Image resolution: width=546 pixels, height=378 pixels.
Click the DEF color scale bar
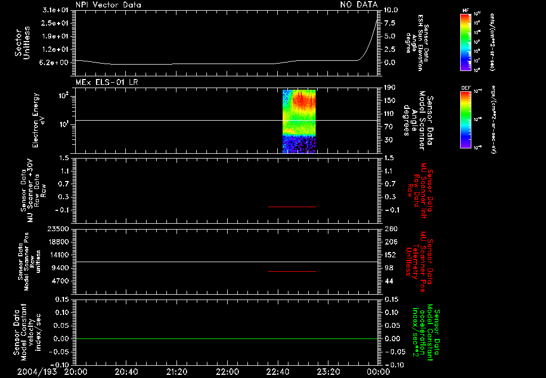(465, 120)
